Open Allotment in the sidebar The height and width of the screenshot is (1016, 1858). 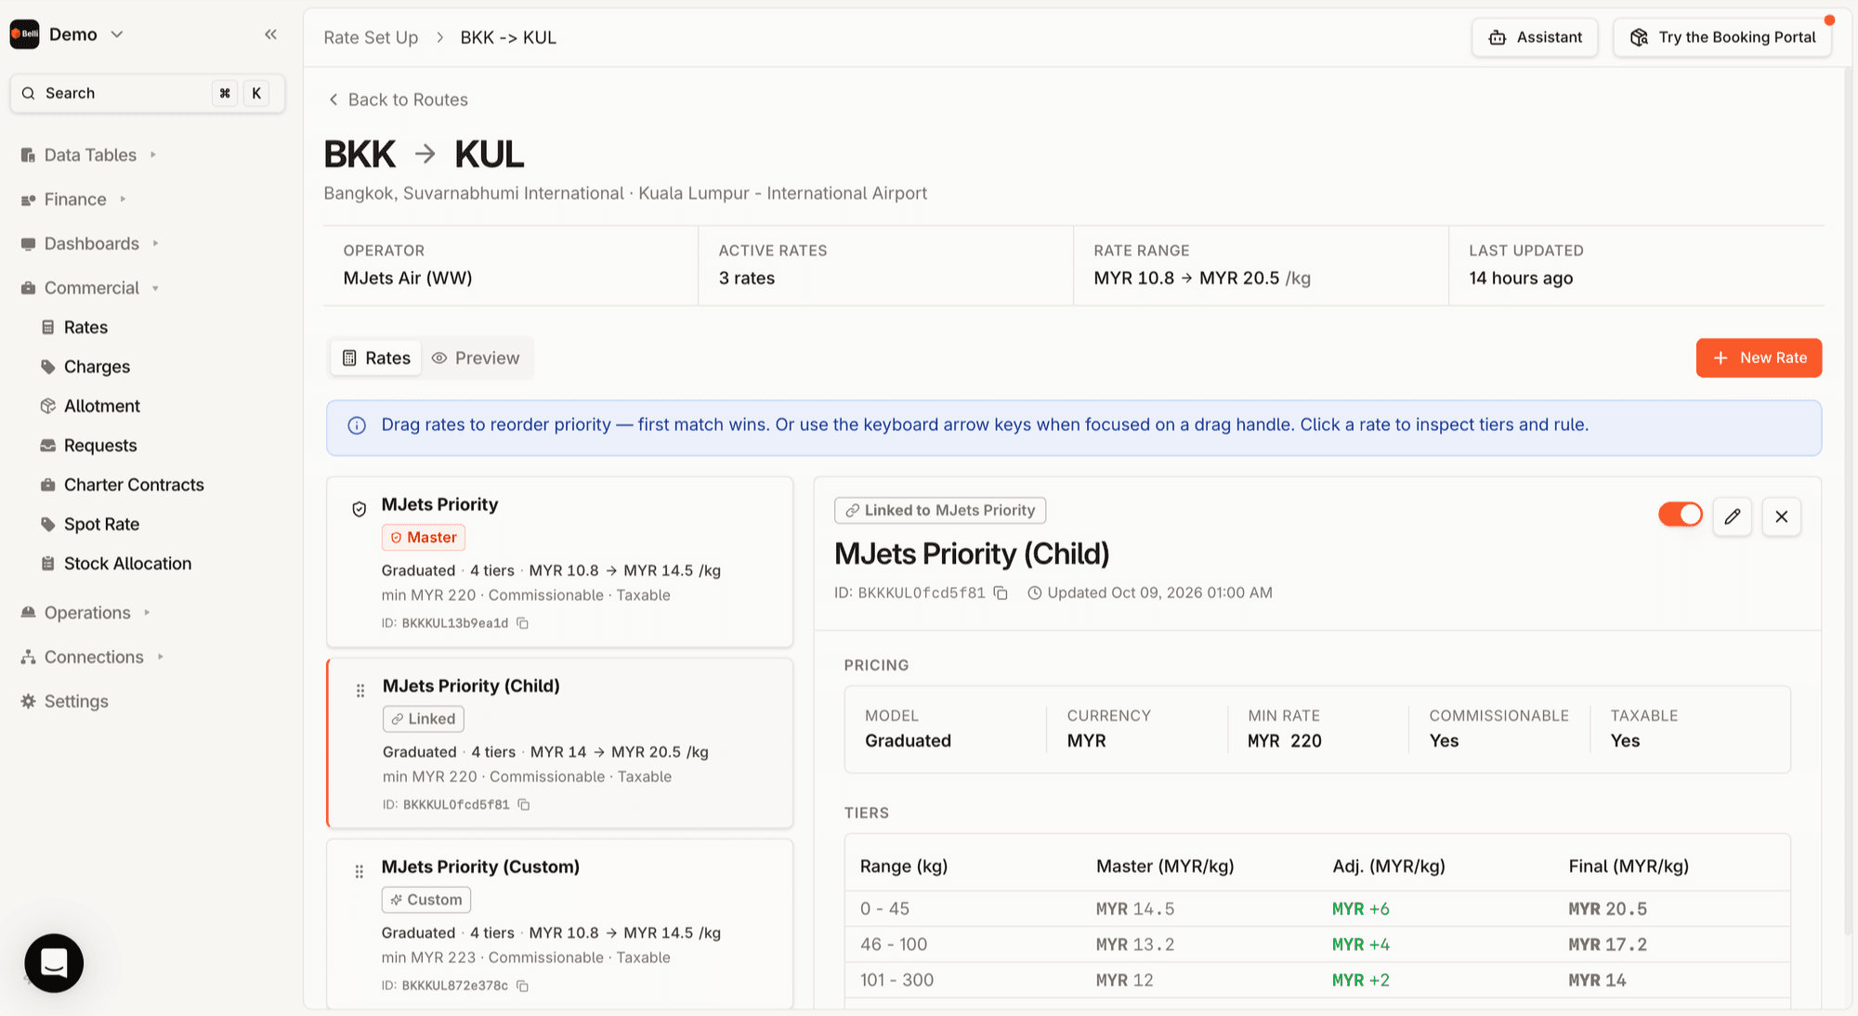101,406
